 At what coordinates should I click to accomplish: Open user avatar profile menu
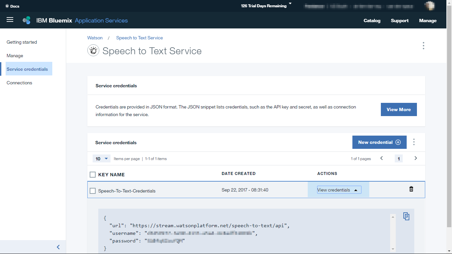tap(430, 6)
